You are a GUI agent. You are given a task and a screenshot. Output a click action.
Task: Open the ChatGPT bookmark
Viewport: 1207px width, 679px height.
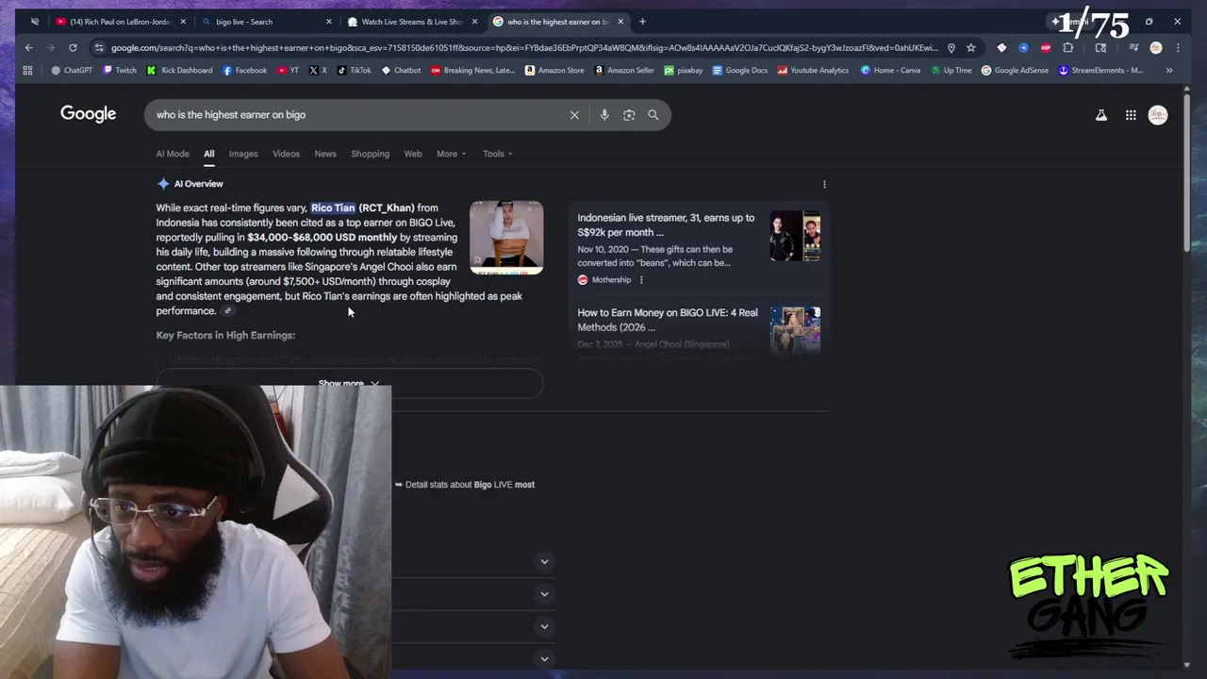click(72, 70)
